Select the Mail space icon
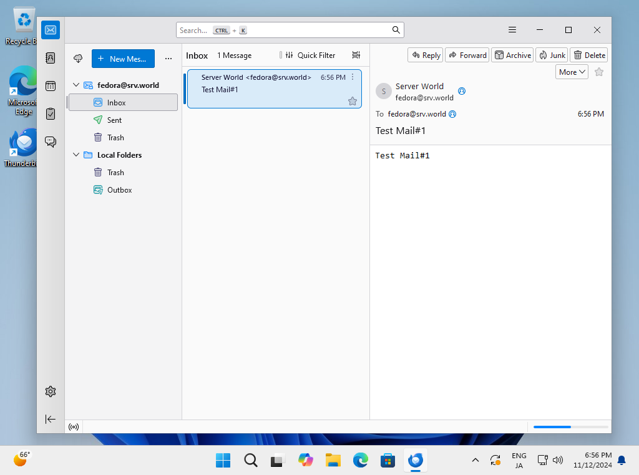This screenshot has height=475, width=639. click(x=51, y=29)
